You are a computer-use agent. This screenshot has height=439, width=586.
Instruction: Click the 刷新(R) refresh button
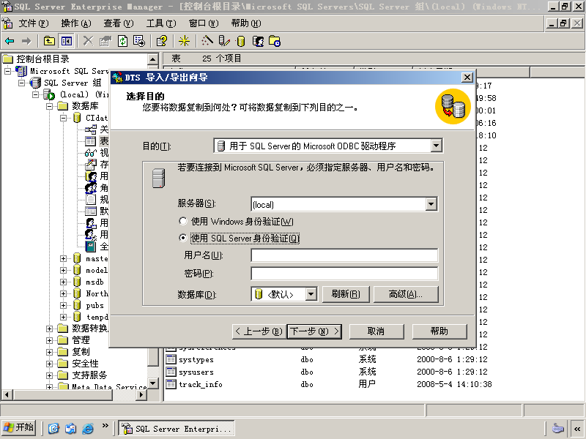[346, 294]
